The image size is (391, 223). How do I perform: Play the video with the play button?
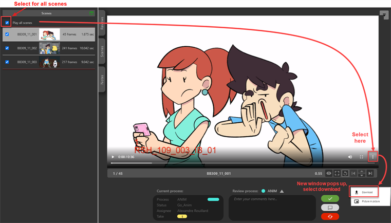(113, 157)
